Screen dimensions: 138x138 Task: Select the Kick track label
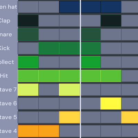(5, 48)
